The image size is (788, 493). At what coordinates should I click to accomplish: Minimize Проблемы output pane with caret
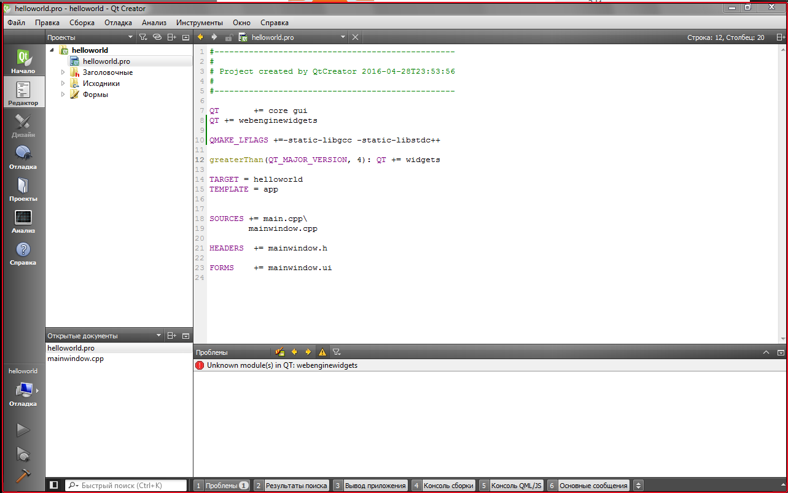point(766,352)
